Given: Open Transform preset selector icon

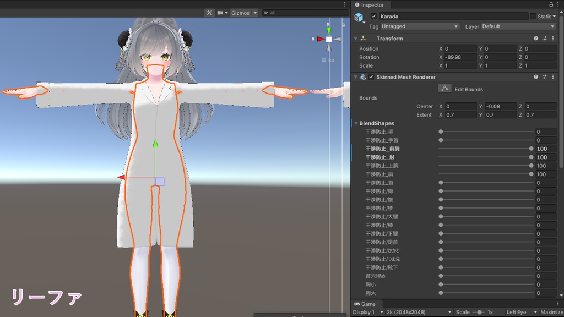Looking at the screenshot, I should [544, 39].
